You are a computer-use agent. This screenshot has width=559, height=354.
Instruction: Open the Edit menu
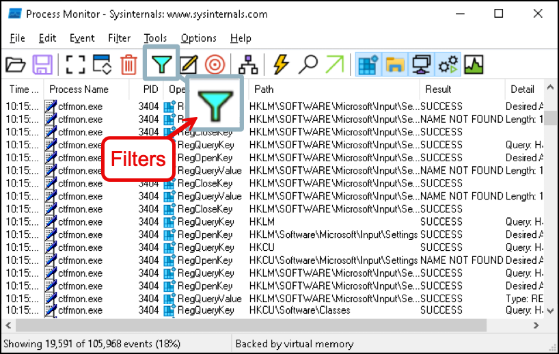47,38
